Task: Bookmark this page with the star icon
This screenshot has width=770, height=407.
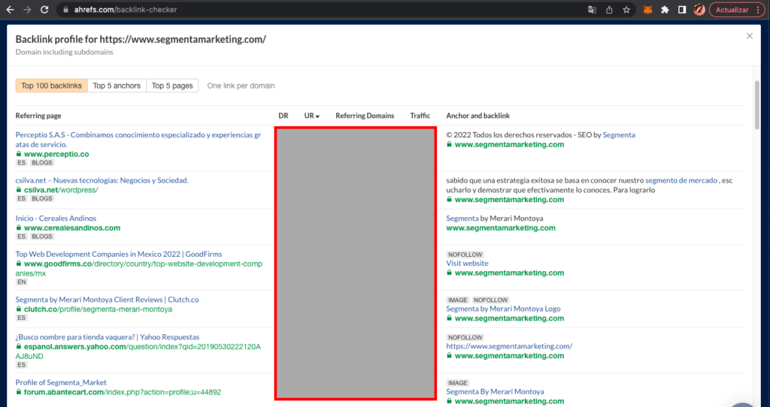Action: [626, 10]
